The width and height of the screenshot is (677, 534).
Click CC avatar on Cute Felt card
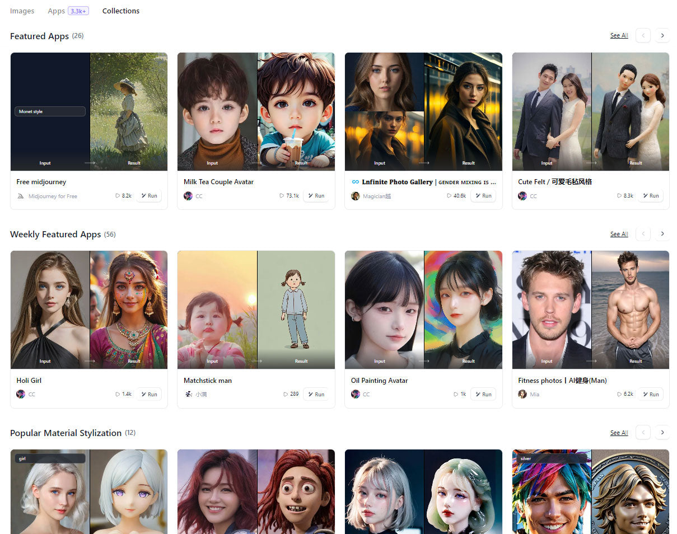[522, 196]
